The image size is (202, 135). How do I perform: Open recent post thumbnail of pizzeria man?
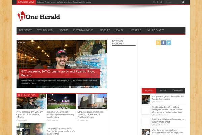(x=31, y=102)
